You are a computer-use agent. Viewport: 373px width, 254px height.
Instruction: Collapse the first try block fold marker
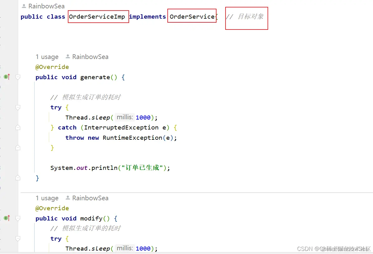tap(18, 107)
